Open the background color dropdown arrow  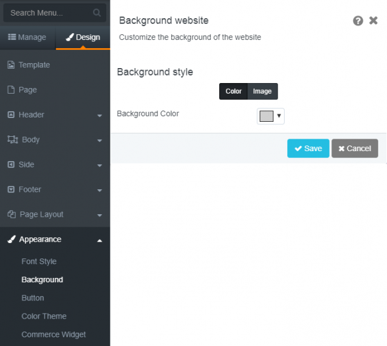tap(279, 116)
